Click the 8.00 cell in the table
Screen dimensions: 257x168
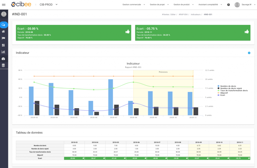[74, 145]
